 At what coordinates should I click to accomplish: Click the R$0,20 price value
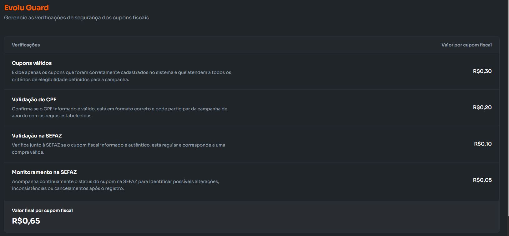pos(482,107)
